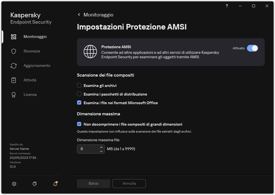Image resolution: width=275 pixels, height=195 pixels.
Task: Open the Monitoraggio grid icon in the sidebar
Action: pyautogui.click(x=13, y=36)
